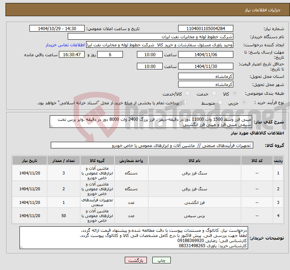Click requester field وحید یاوری
Screen dimensions: 290x270
[160, 45]
